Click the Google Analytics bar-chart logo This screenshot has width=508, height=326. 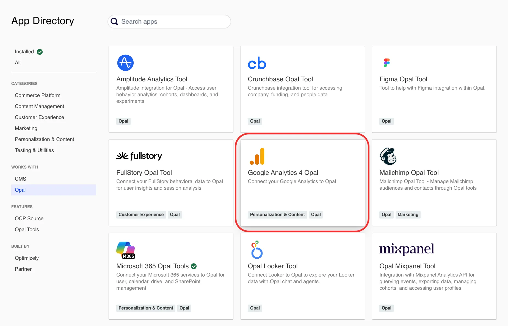[257, 156]
